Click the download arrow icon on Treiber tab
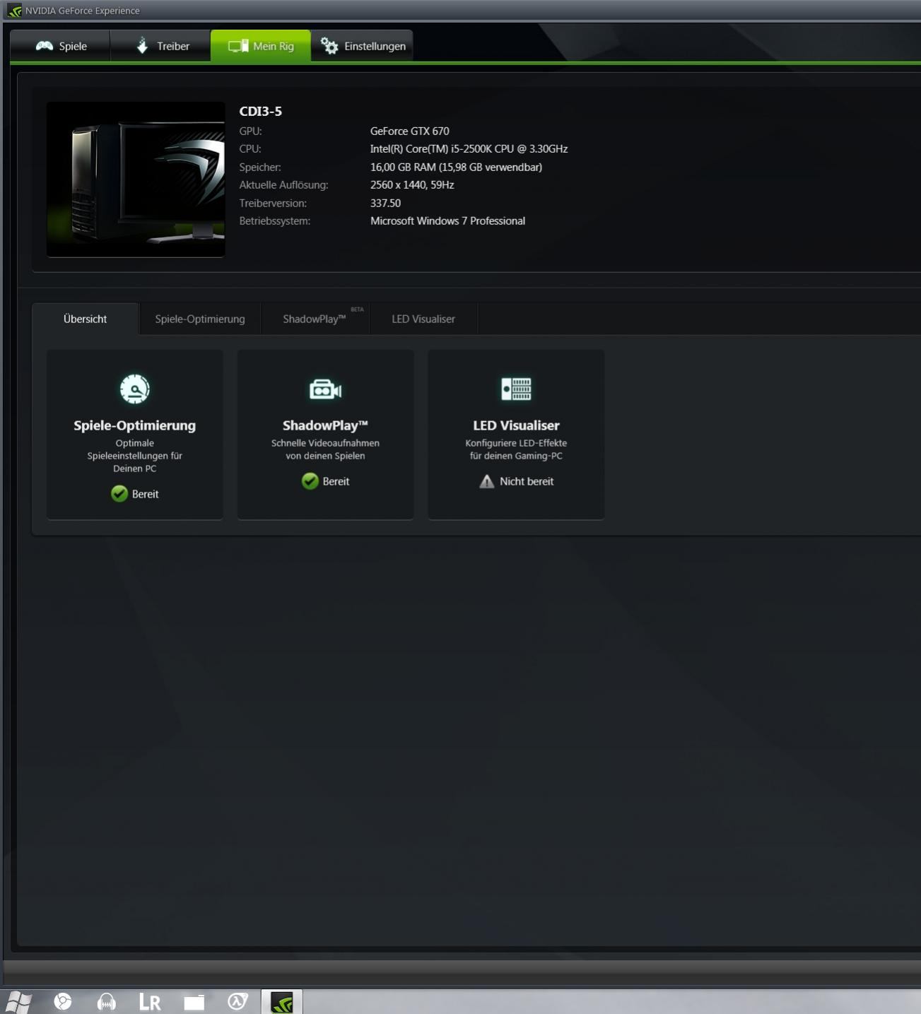Image resolution: width=921 pixels, height=1014 pixels. (x=142, y=46)
